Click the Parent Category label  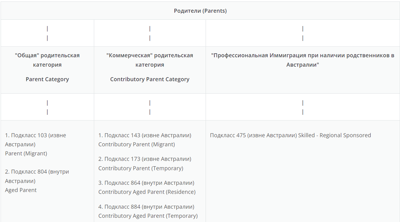point(47,79)
